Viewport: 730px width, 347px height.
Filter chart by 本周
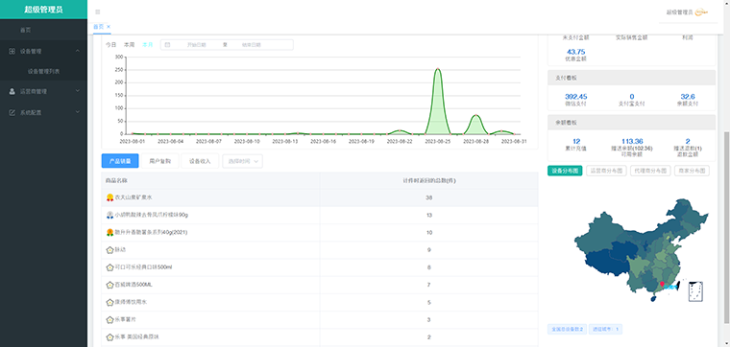(x=129, y=45)
